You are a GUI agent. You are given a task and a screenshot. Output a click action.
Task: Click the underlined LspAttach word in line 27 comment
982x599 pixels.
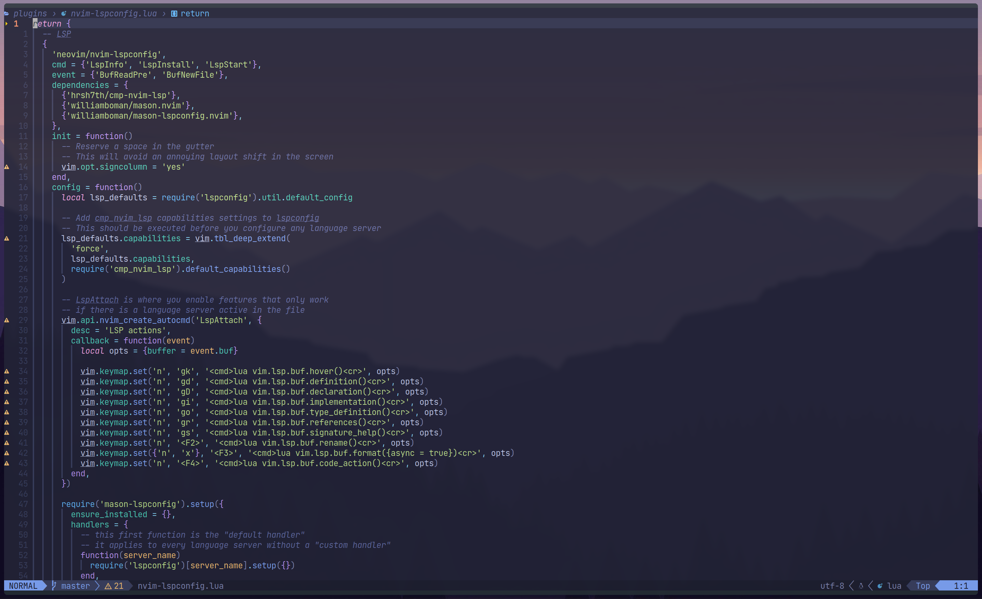tap(97, 299)
